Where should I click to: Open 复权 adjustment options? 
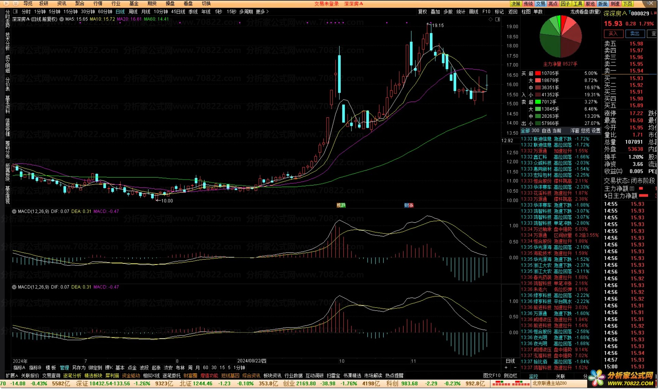point(423,12)
